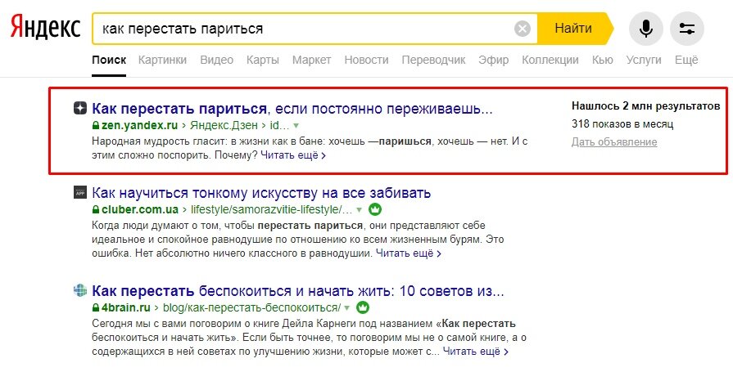Click the cluber.com.ua favicon
Screen dimensions: 733x372
coord(80,192)
